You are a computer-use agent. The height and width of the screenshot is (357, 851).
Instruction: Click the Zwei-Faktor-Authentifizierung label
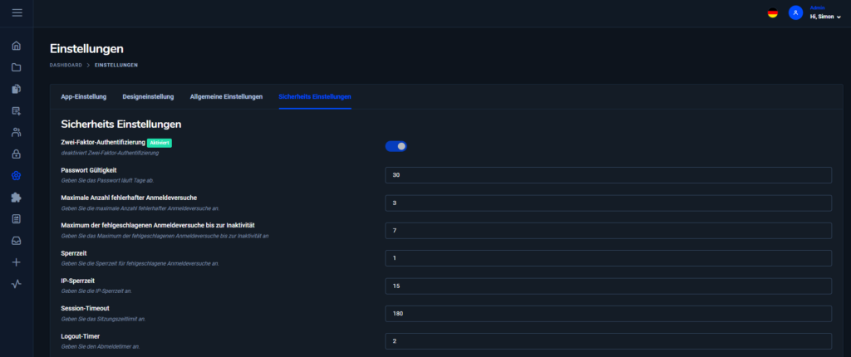(102, 142)
